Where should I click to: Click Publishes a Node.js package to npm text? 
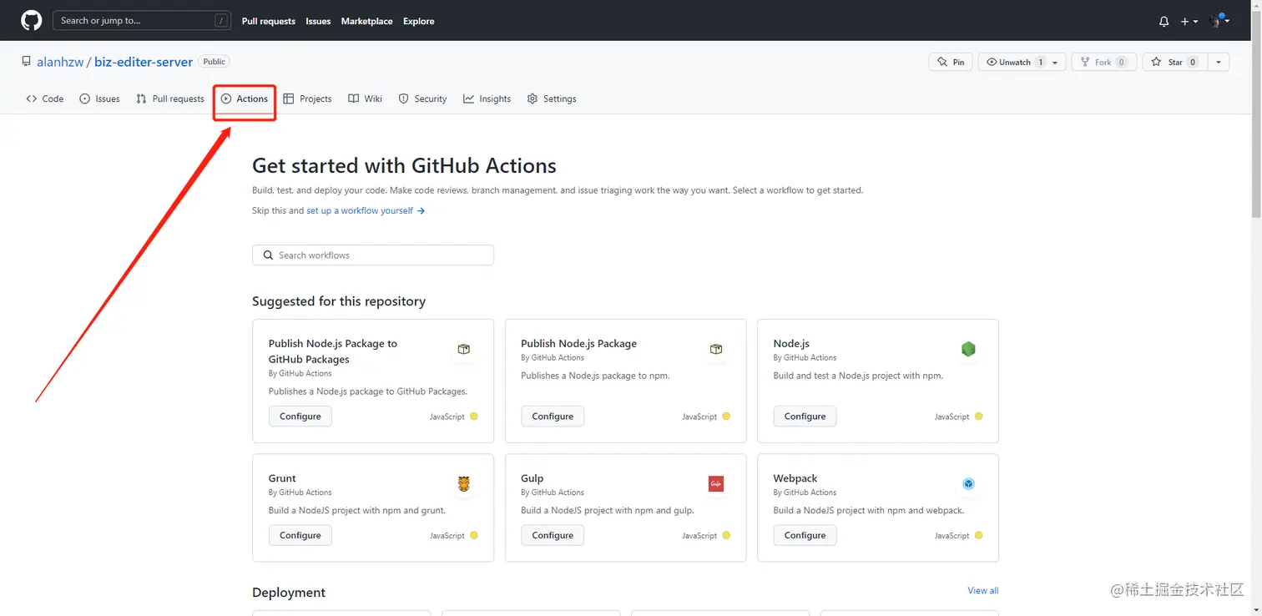click(595, 376)
